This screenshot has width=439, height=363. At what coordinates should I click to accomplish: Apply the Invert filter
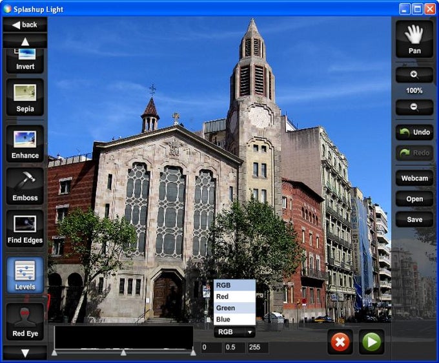click(25, 61)
